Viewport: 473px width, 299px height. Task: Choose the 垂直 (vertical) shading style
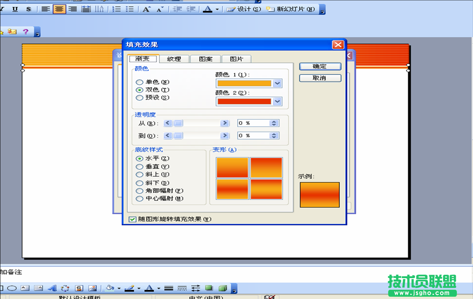(x=139, y=167)
